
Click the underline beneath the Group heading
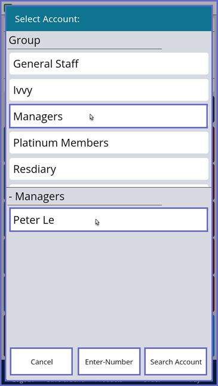(85, 48)
